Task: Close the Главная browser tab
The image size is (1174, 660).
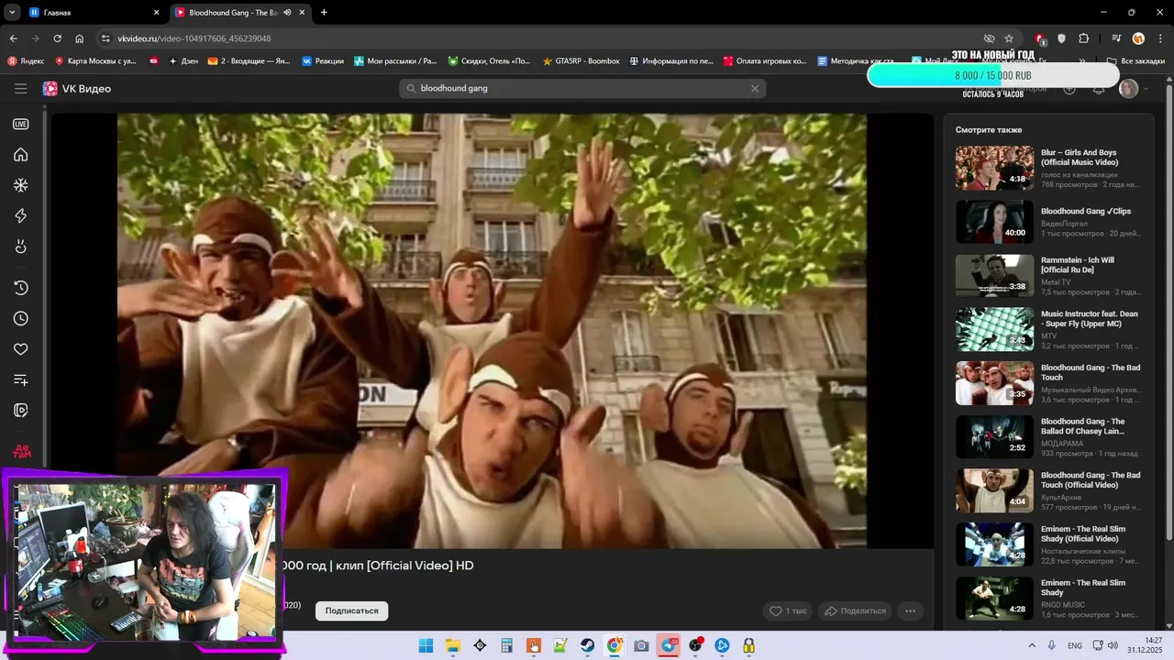Action: [x=156, y=13]
